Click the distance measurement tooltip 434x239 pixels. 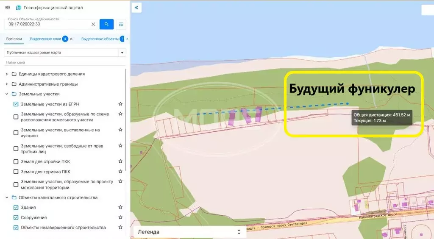click(382, 117)
